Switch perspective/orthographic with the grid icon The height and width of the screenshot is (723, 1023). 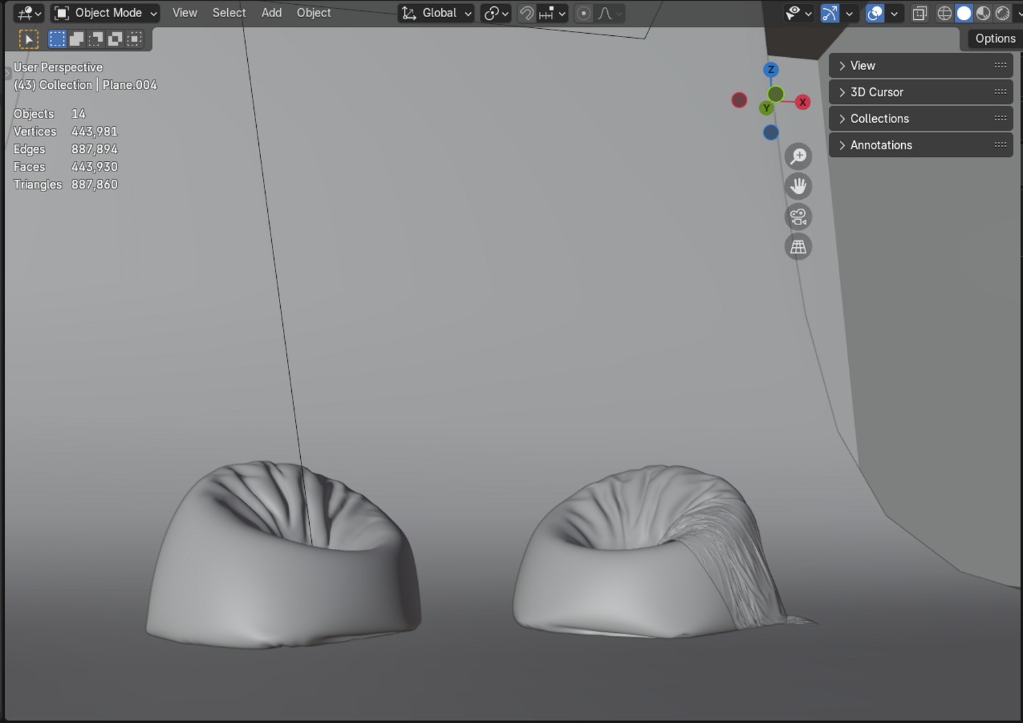click(x=798, y=247)
